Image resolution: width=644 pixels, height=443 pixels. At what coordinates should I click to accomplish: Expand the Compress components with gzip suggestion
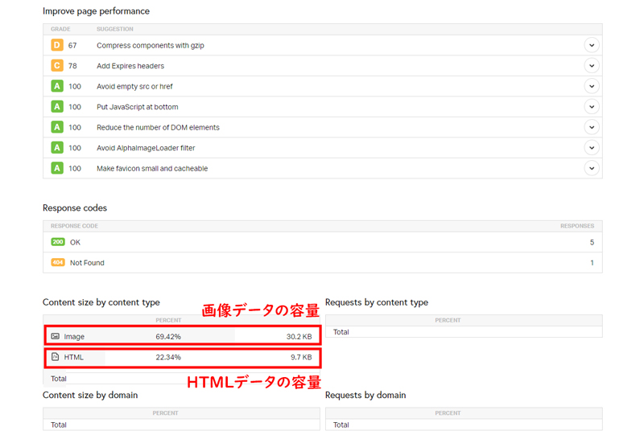tap(592, 45)
